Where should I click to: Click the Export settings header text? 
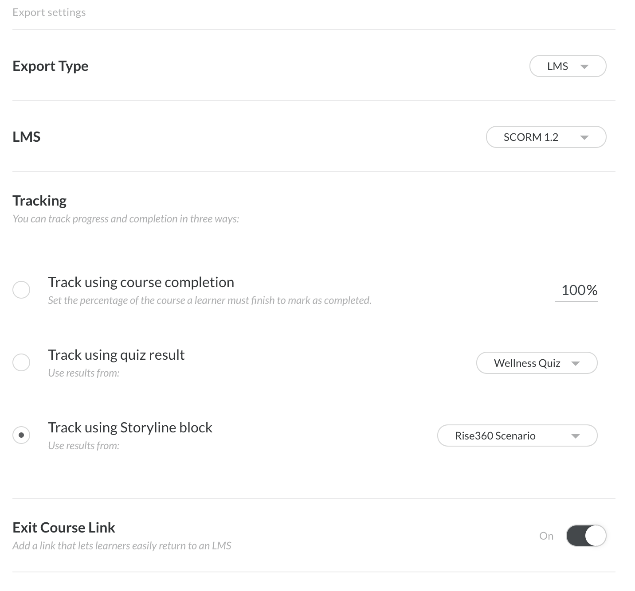49,12
